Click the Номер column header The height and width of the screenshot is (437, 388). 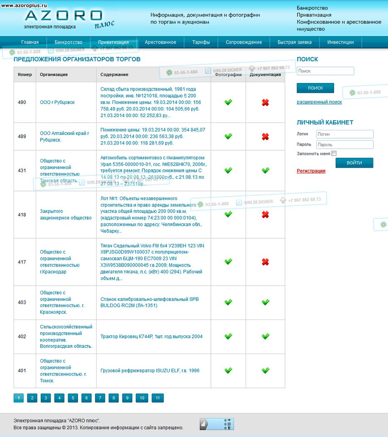click(x=25, y=74)
